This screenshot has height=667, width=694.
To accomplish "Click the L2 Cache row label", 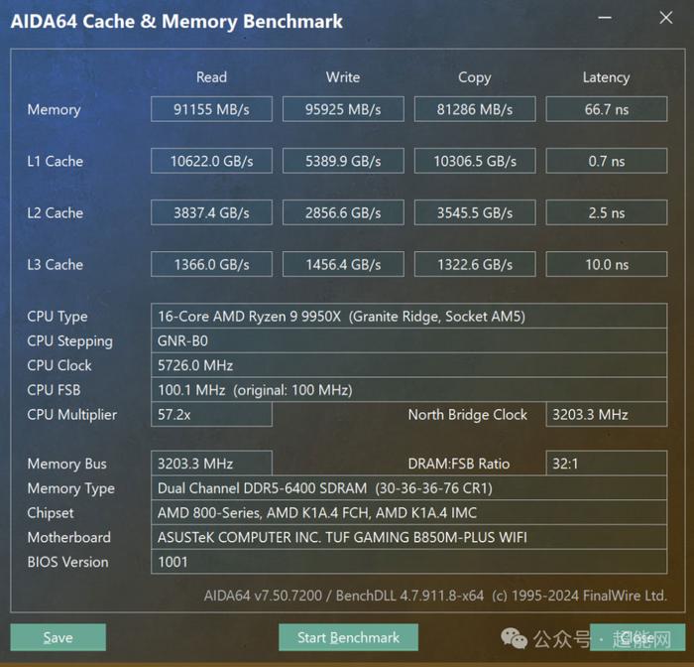I will click(x=55, y=212).
